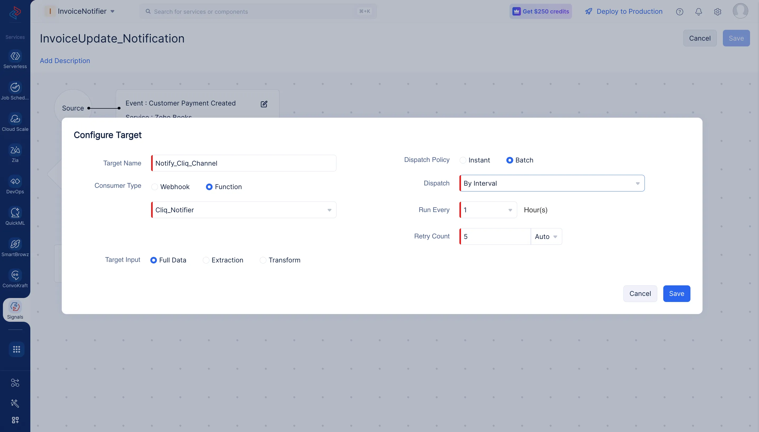Click the notifications bell icon
This screenshot has width=759, height=432.
pyautogui.click(x=699, y=12)
